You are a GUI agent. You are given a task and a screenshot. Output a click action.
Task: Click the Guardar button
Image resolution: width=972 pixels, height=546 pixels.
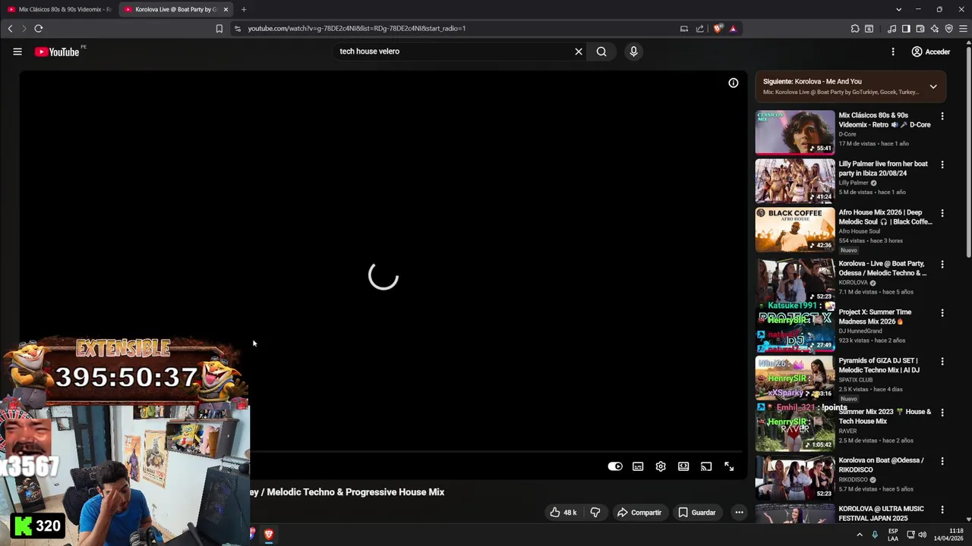pos(696,513)
